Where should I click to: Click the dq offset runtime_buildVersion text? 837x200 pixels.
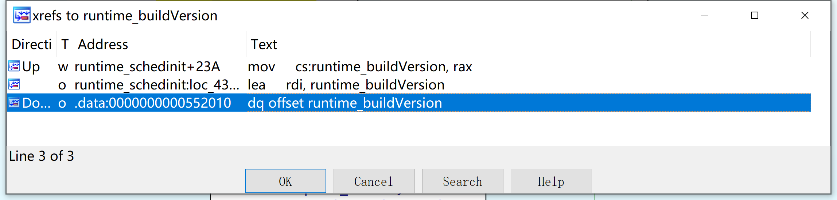click(345, 103)
